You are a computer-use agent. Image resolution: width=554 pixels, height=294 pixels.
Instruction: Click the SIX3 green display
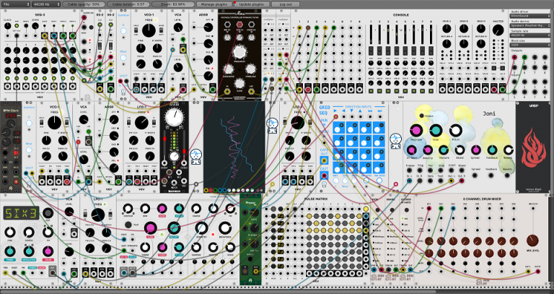(21, 213)
